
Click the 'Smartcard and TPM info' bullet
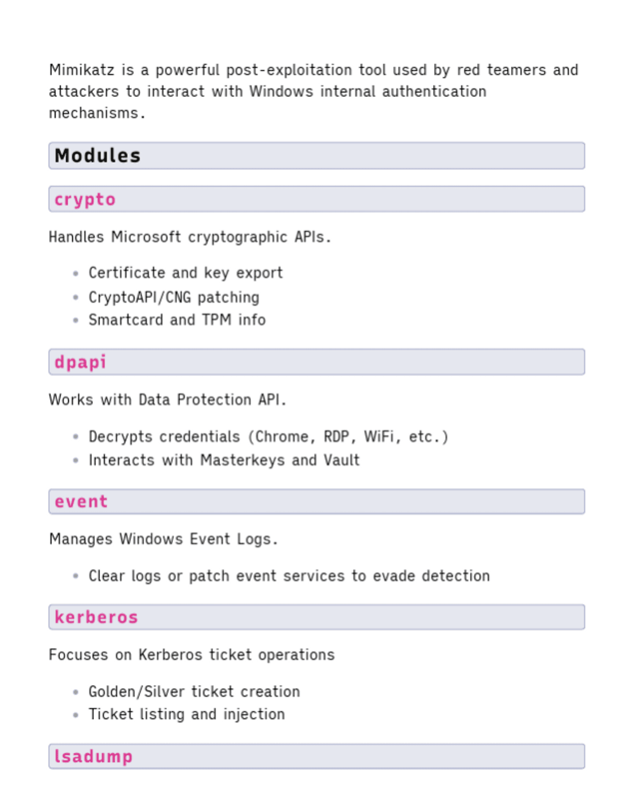[x=177, y=320]
